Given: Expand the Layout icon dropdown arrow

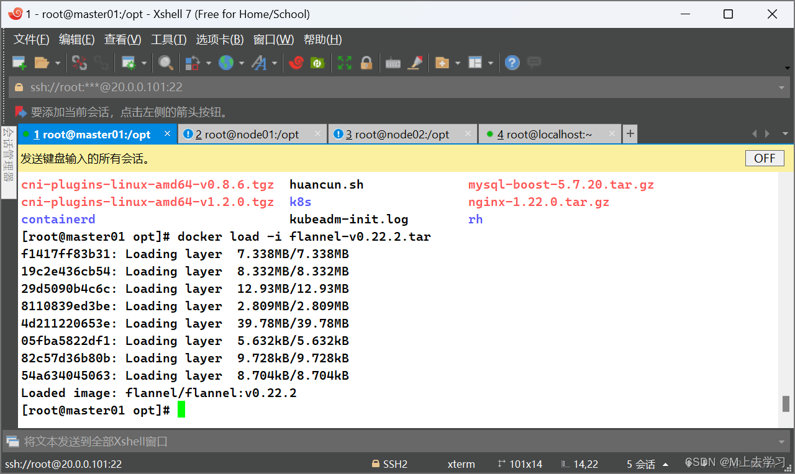Looking at the screenshot, I should (491, 63).
